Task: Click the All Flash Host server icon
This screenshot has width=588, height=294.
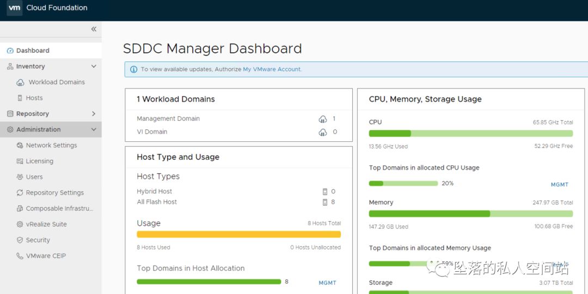Action: 325,202
